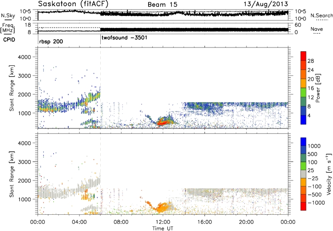
Task: Click the date "13/Aug/2013"
Action: pos(266,4)
